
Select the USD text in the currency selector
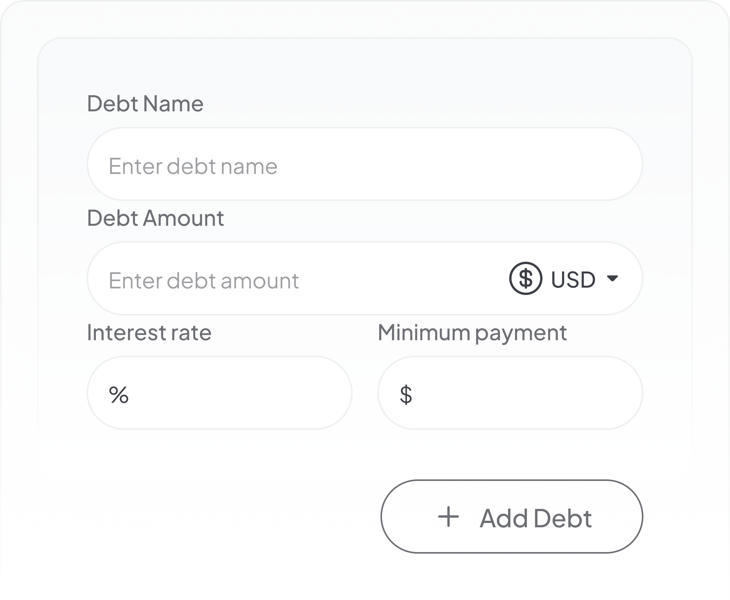573,280
